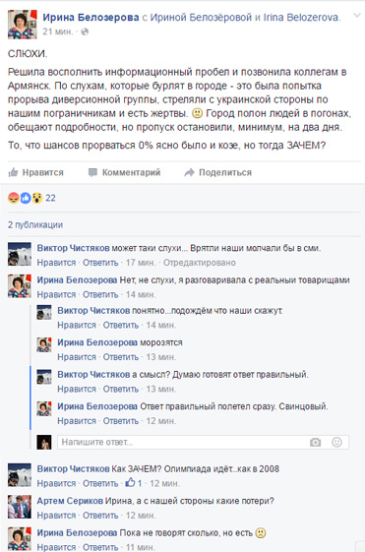
Task: Click the Комментарий speech bubble button
Action: coord(125,172)
